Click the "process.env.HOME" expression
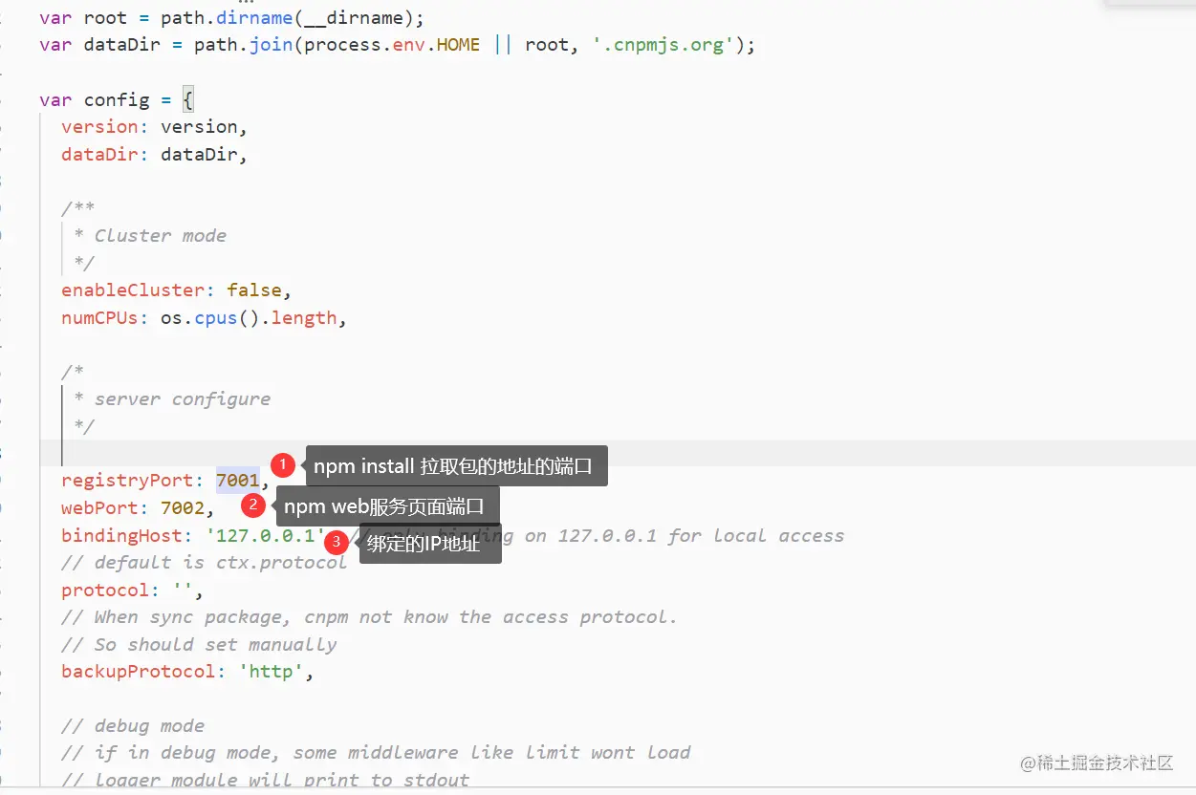This screenshot has height=795, width=1196. point(392,45)
